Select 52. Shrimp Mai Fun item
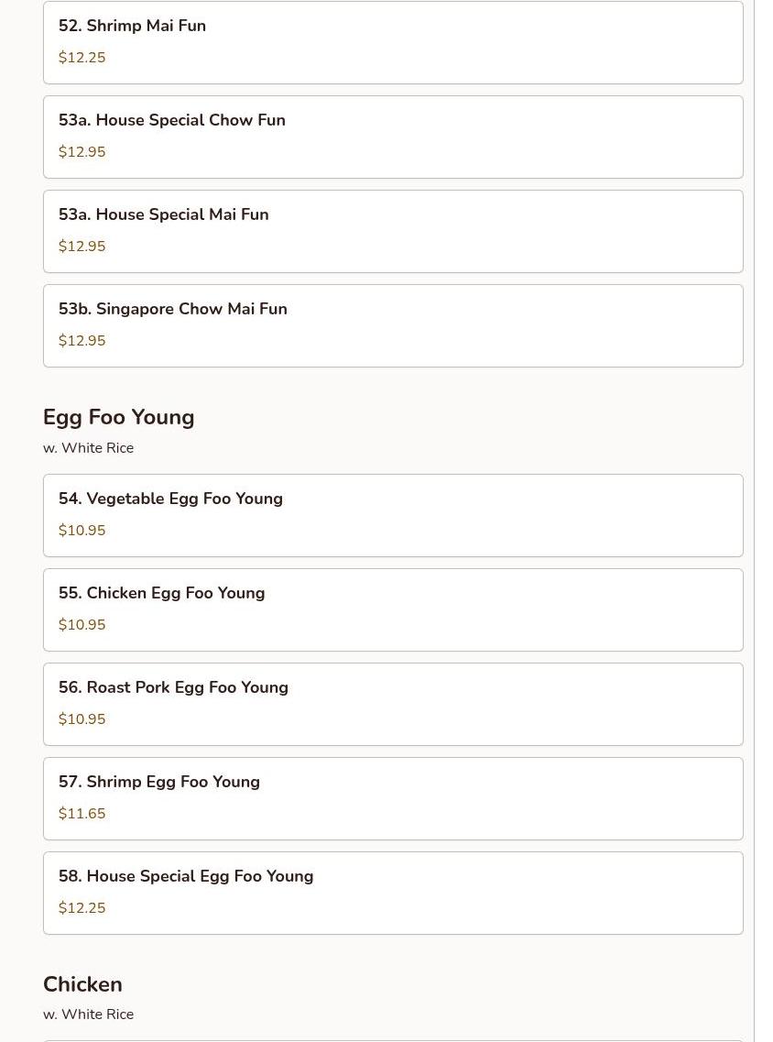The width and height of the screenshot is (773, 1042). (393, 41)
